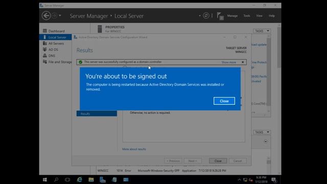
Task: Select Local Server in the sidebar
Action: coord(55,37)
